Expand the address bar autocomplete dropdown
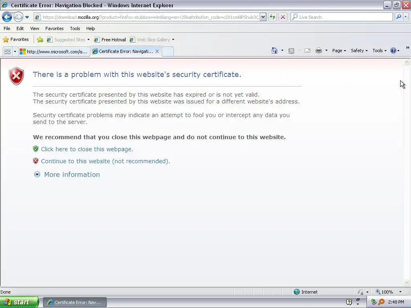This screenshot has height=308, width=411. click(x=263, y=17)
